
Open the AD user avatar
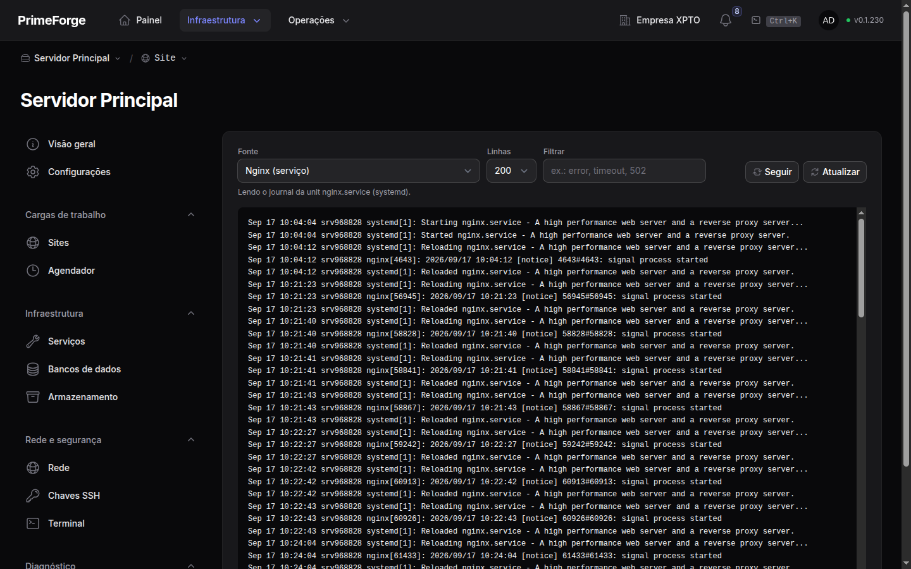pyautogui.click(x=829, y=20)
